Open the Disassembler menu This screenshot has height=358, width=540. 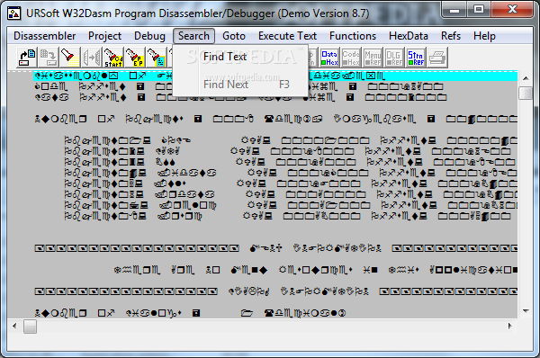[45, 36]
